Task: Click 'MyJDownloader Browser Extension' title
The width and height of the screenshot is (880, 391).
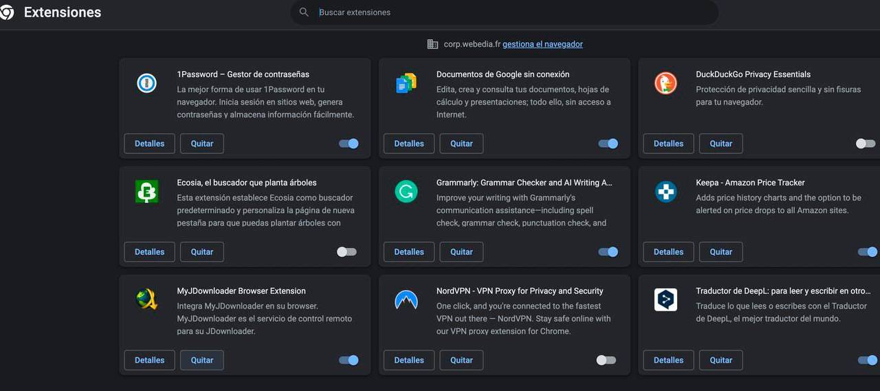Action: [241, 291]
